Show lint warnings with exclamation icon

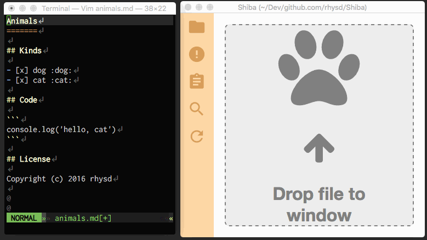[x=197, y=54]
